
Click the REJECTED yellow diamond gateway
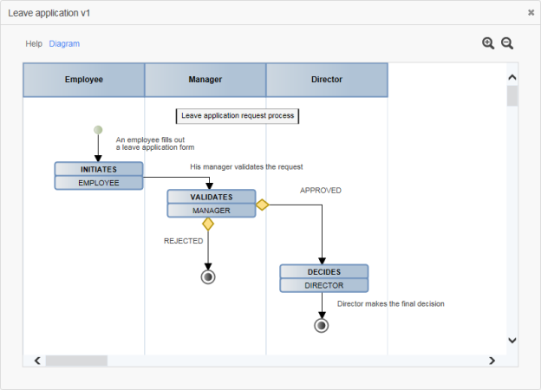(x=208, y=224)
